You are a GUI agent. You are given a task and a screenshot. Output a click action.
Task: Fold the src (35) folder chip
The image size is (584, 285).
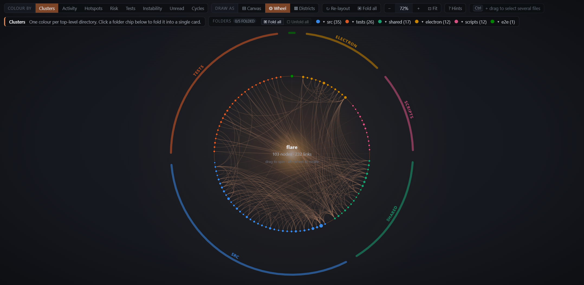[x=332, y=22]
